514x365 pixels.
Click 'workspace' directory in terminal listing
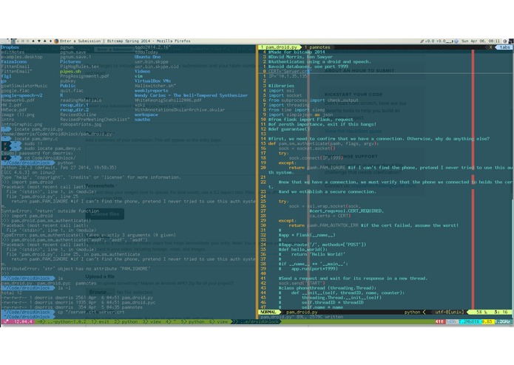pyautogui.click(x=146, y=115)
